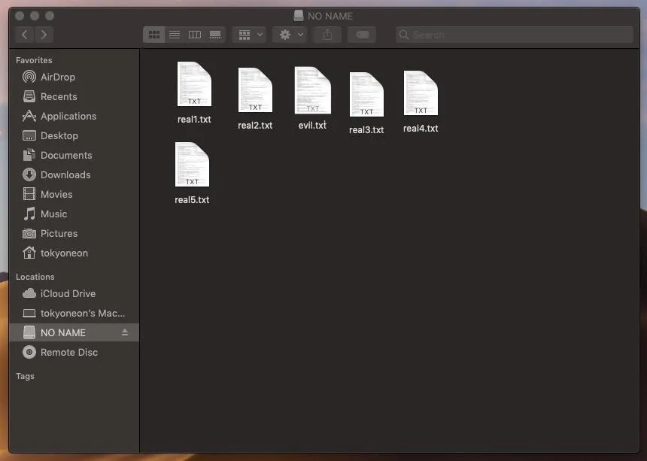Viewport: 647px width, 461px height.
Task: Click the Movies filmstrip icon
Action: 29,194
